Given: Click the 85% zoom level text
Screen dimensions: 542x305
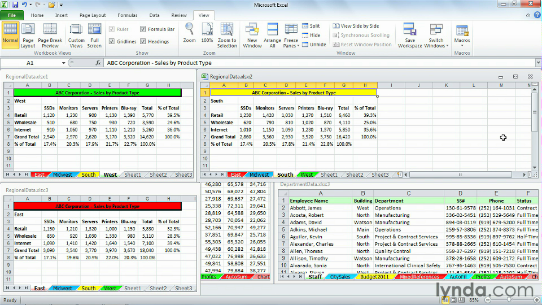Looking at the screenshot, I should point(474,300).
